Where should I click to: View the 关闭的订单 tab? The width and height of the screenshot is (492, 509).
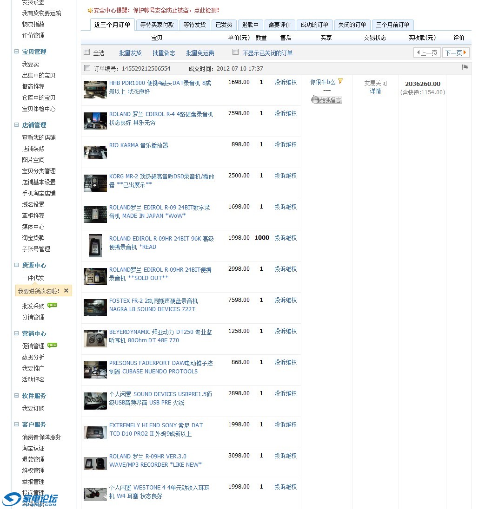352,25
